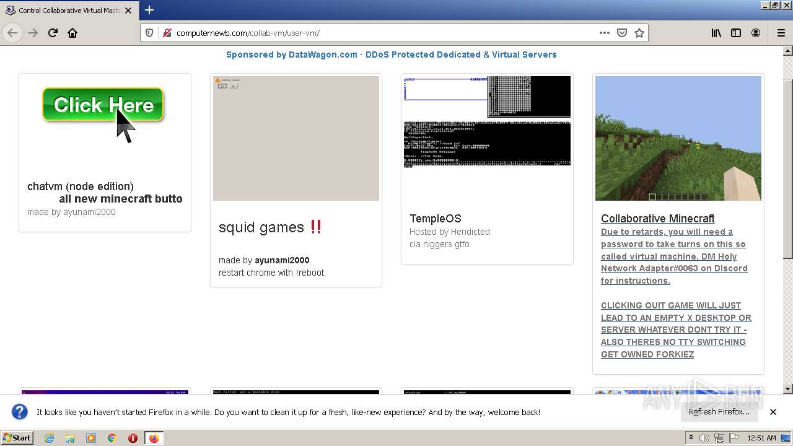Open Windows Explorer folder in taskbar

tap(70, 438)
